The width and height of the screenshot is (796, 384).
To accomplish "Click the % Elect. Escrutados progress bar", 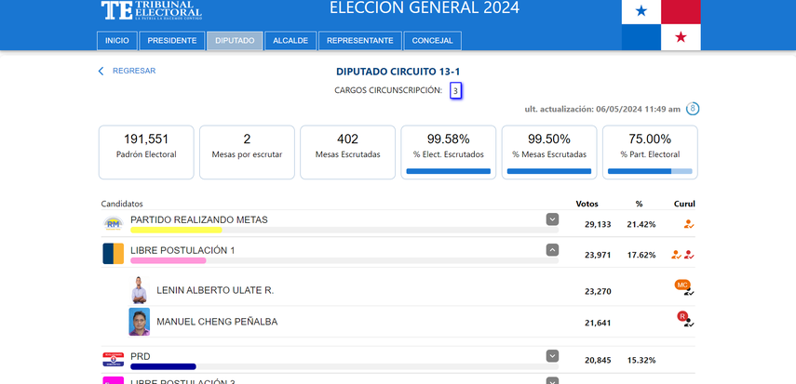I will click(448, 171).
